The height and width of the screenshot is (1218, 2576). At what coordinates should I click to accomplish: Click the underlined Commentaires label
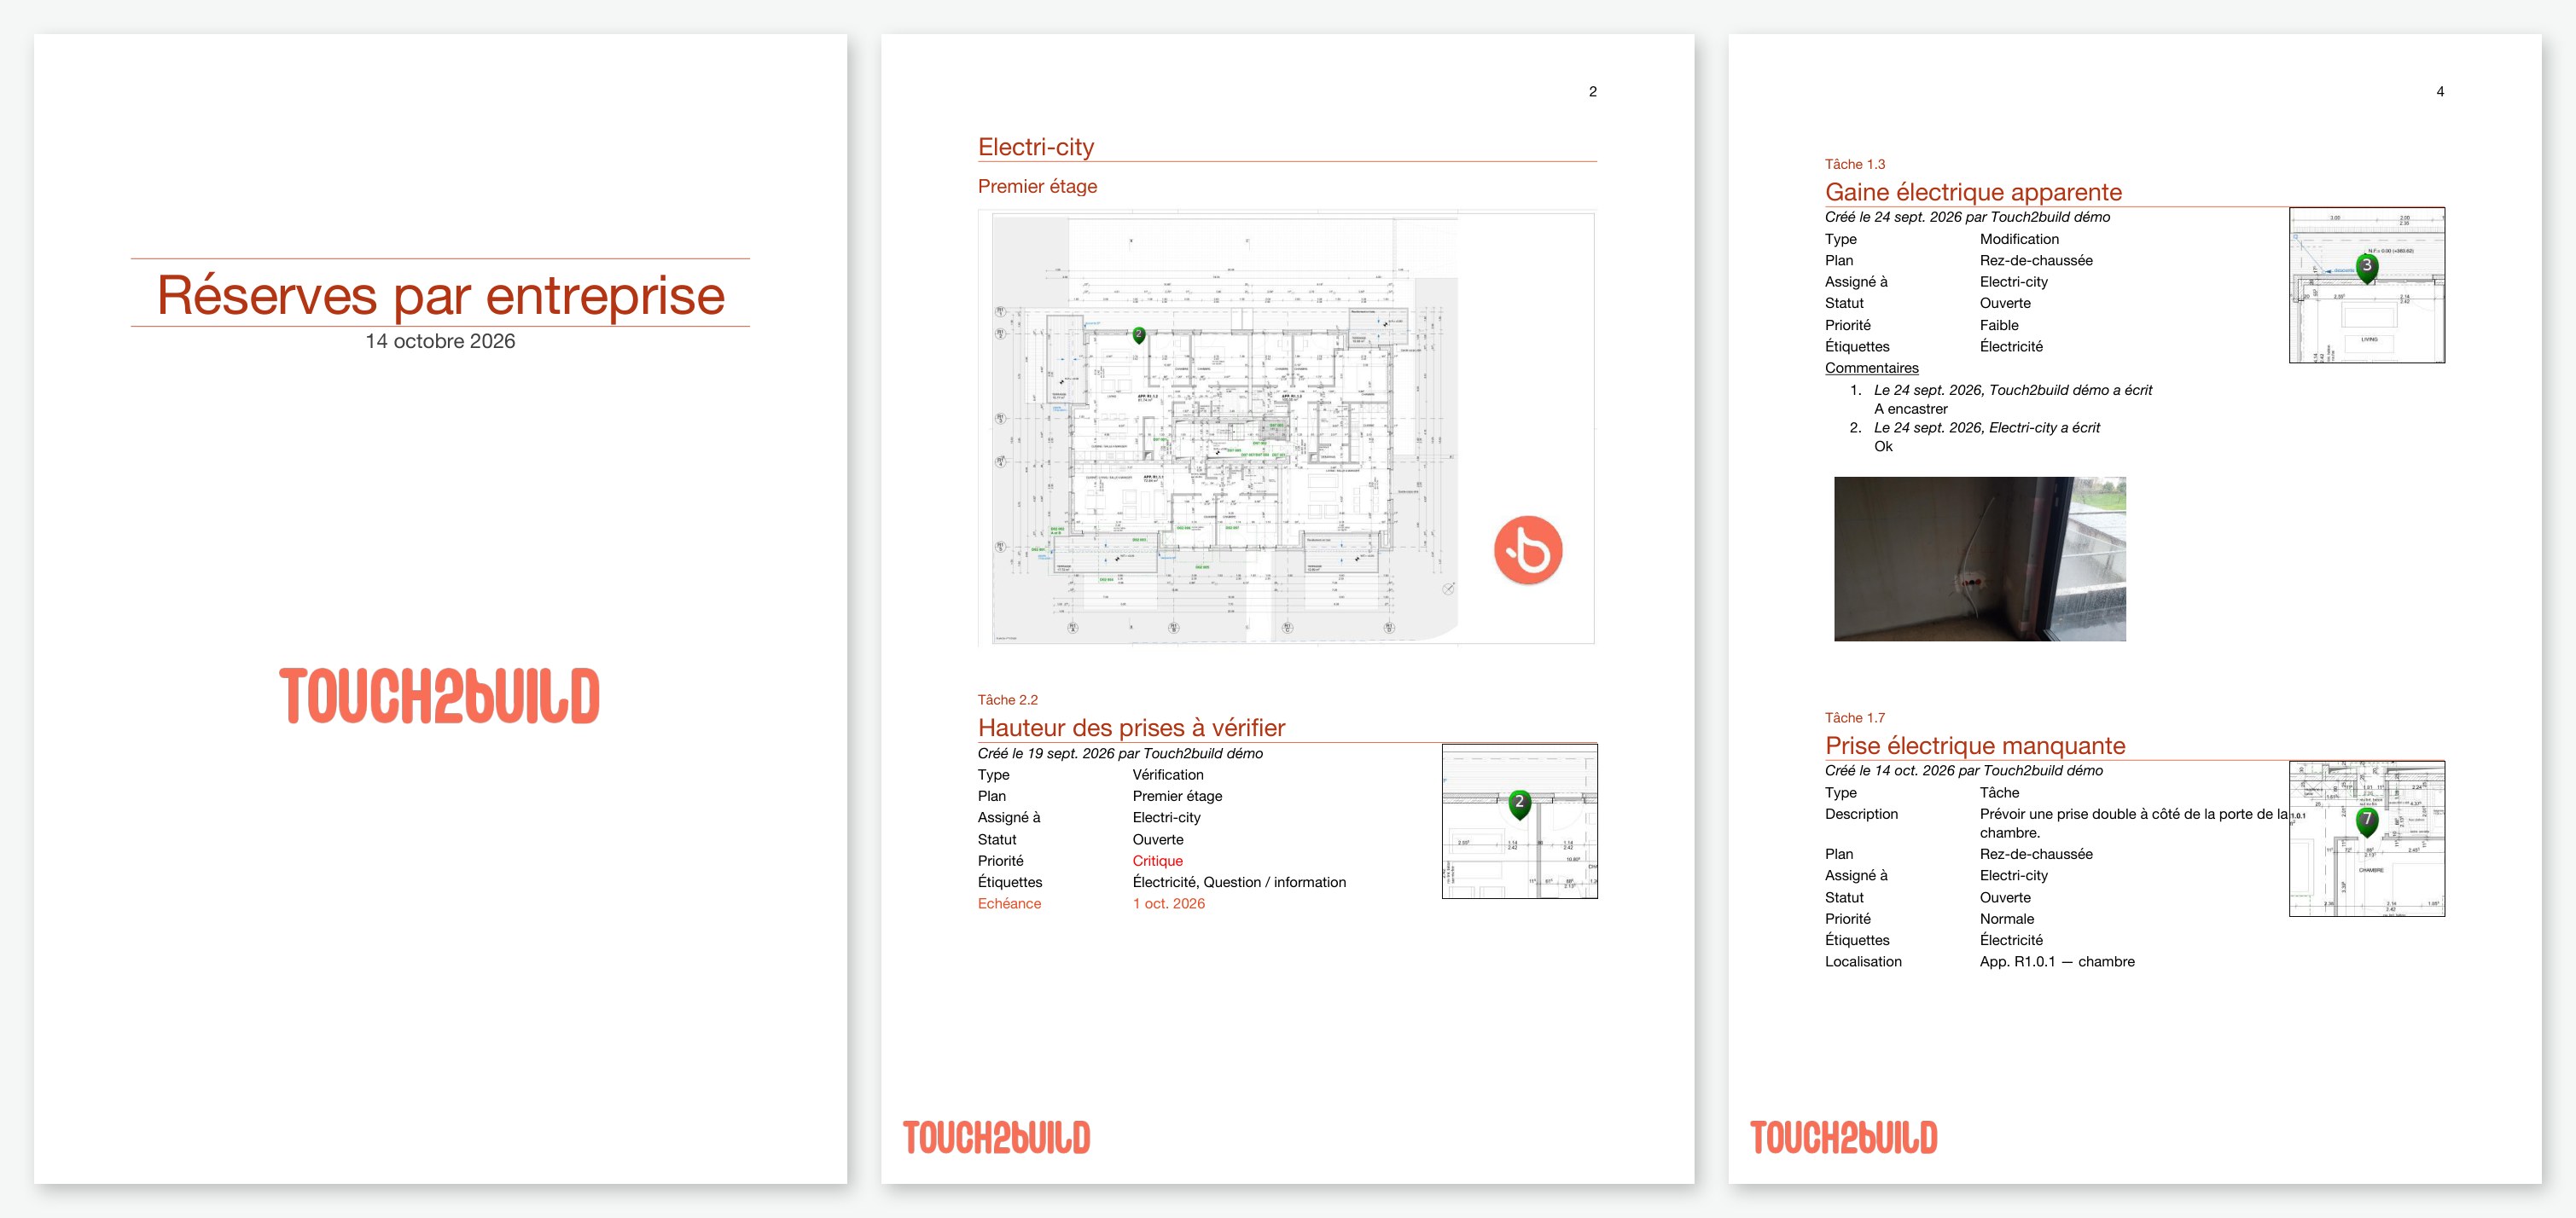[1871, 368]
